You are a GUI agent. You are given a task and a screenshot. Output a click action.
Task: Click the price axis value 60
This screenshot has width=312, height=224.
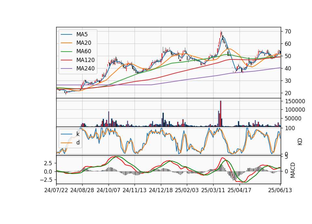coord(288,44)
